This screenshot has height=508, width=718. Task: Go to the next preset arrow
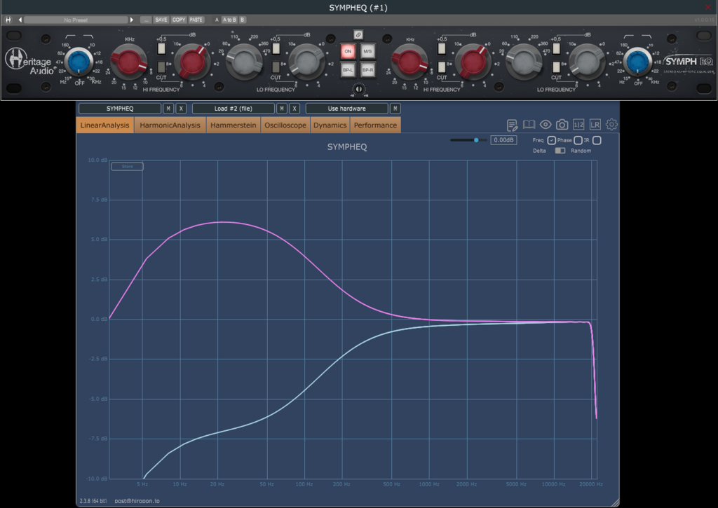pyautogui.click(x=132, y=20)
